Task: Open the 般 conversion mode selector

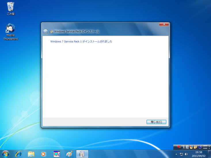Action: (187, 147)
